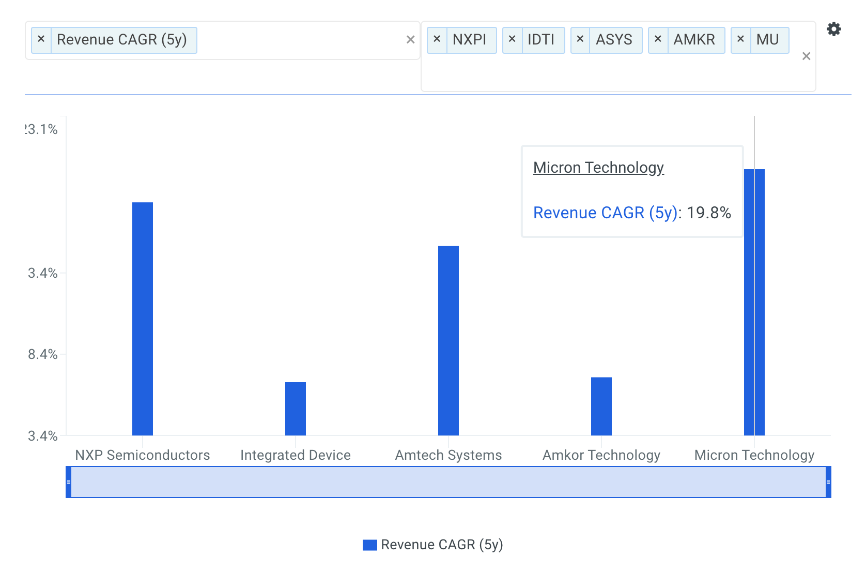Click the IDTI ticker label
This screenshot has width=866, height=571.
point(541,40)
